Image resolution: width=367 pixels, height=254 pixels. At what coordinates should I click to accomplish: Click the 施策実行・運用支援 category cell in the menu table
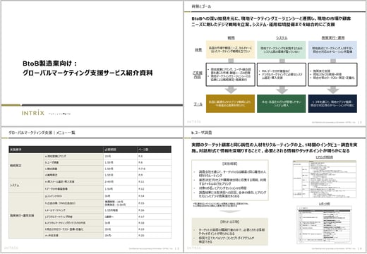pyautogui.click(x=26, y=215)
